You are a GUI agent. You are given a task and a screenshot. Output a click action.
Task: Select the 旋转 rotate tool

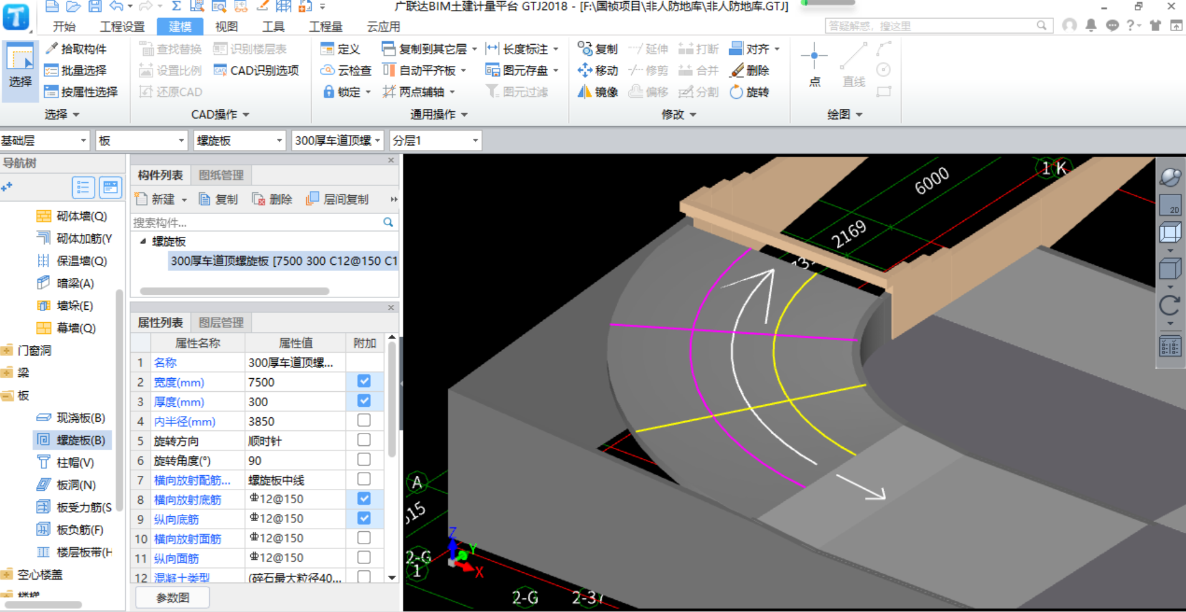tap(750, 92)
